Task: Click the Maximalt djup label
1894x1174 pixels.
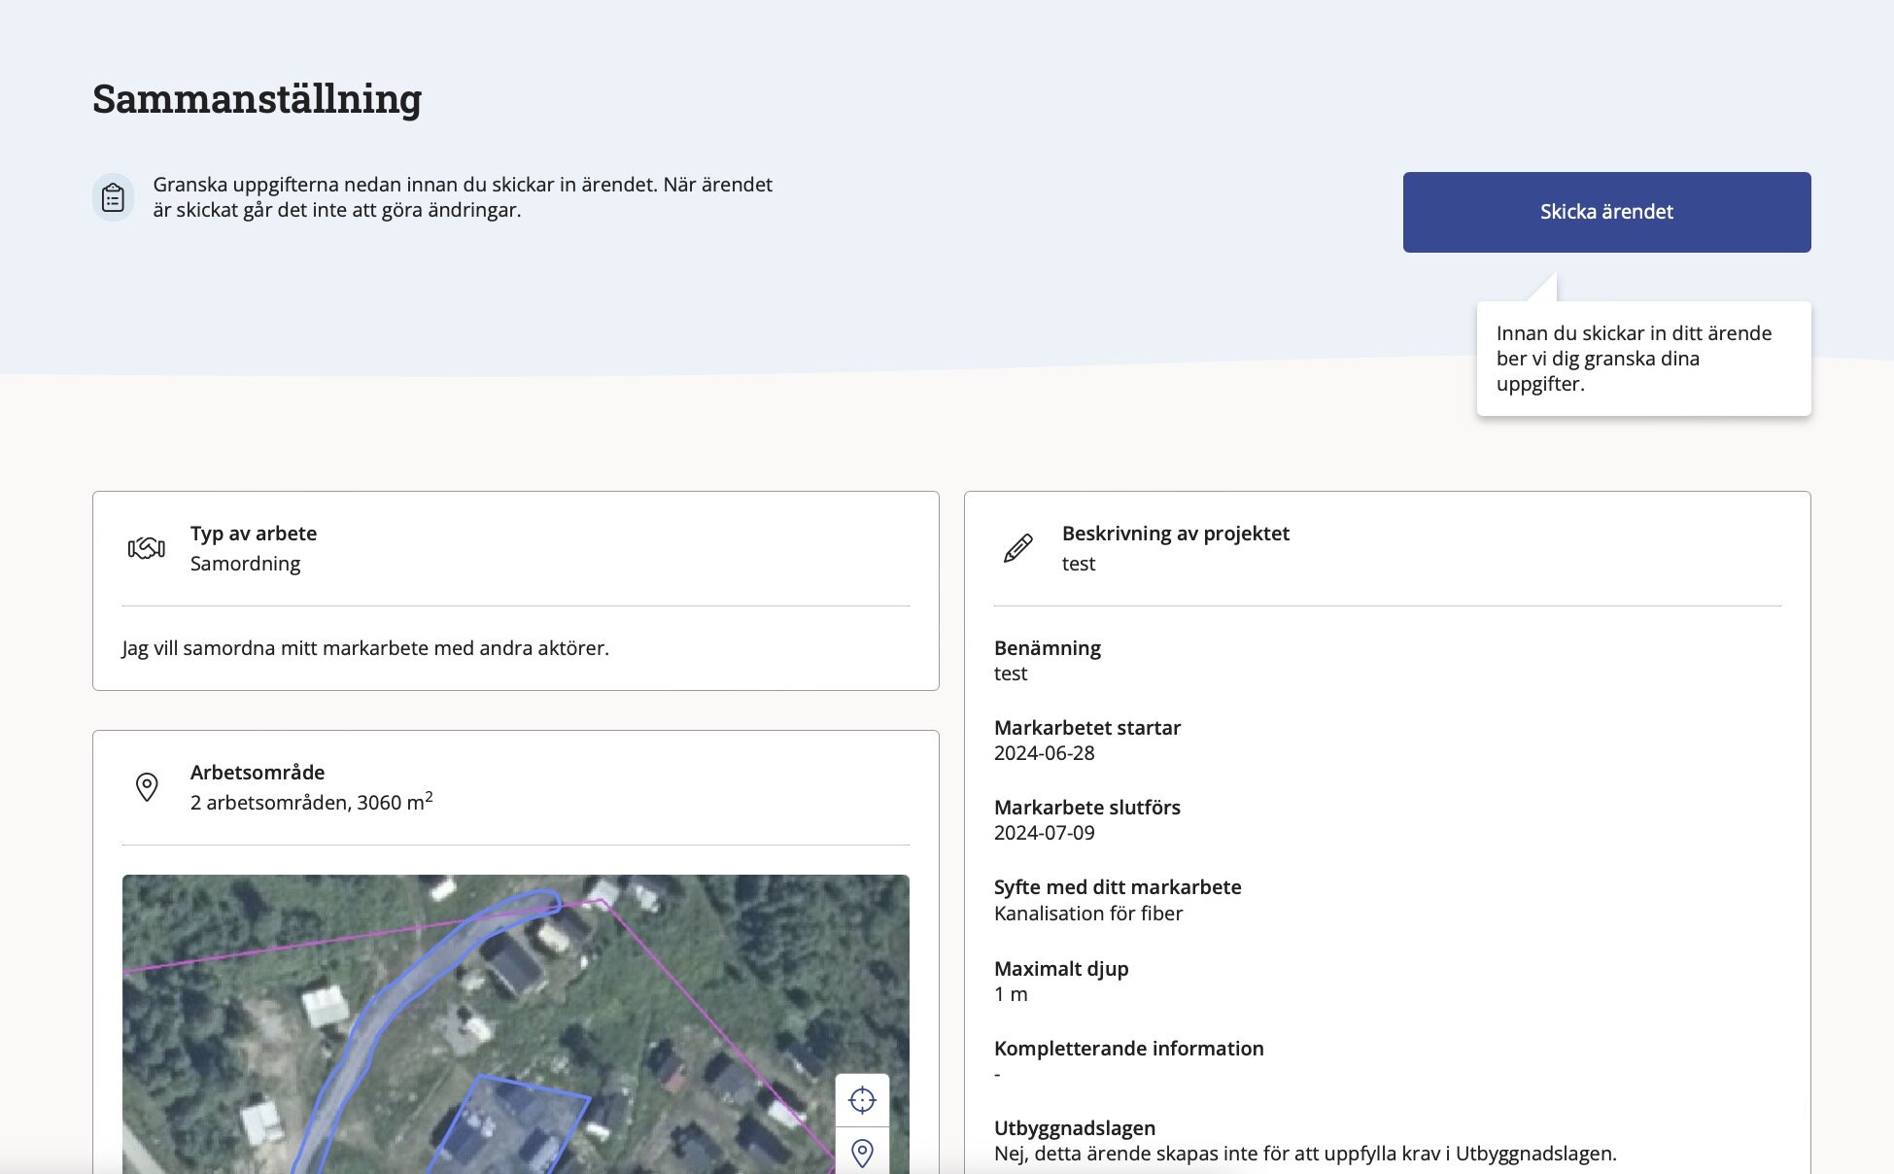Action: pyautogui.click(x=1061, y=969)
